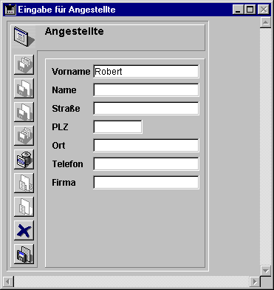
Task: Select the PLZ input field
Action: click(117, 127)
